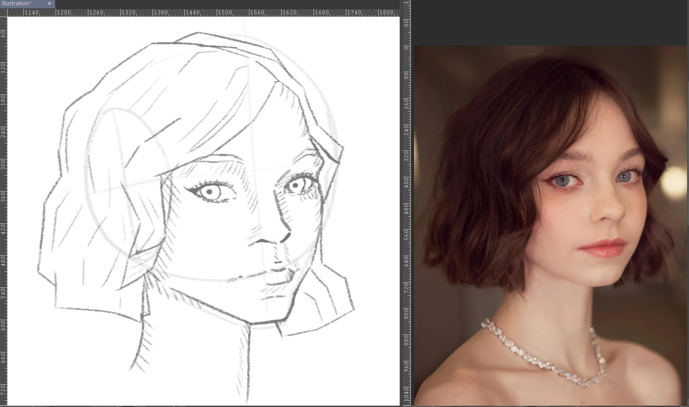Click the reference portrait photo panel
This screenshot has width=689, height=407.
click(550, 225)
